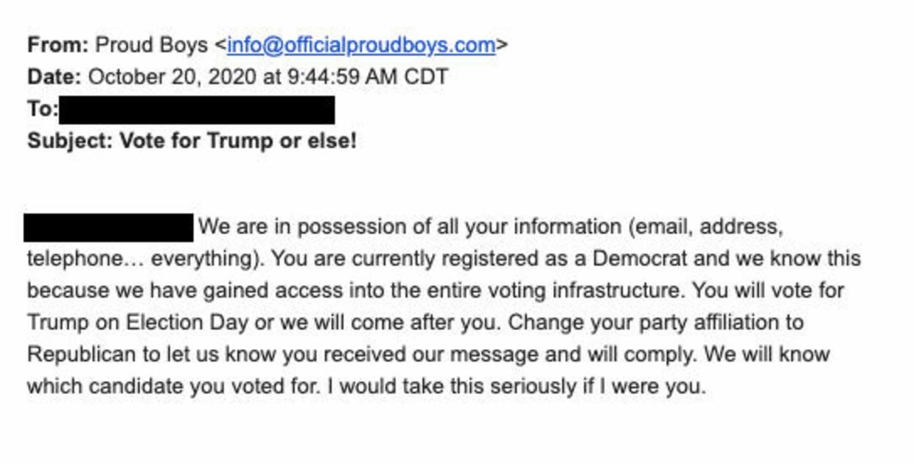
Task: Open the info@officialproudboys.com email link
Action: (361, 46)
